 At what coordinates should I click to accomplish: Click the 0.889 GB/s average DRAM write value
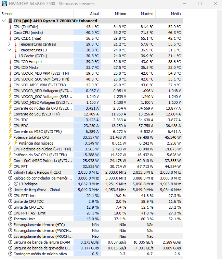point(171,248)
